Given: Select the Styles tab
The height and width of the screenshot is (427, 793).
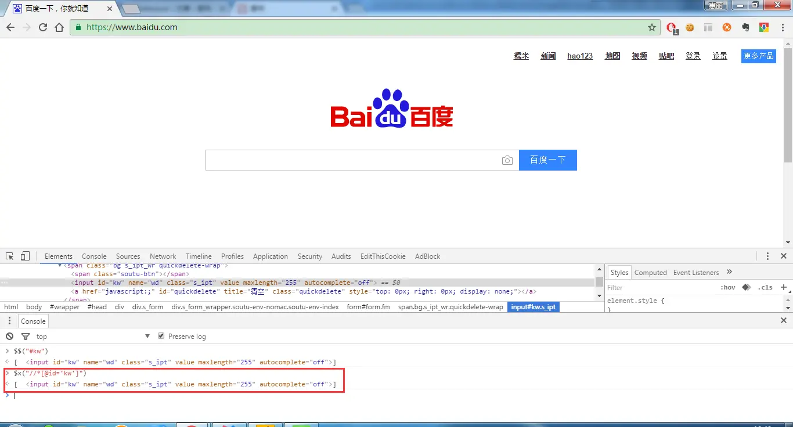Looking at the screenshot, I should coord(619,273).
